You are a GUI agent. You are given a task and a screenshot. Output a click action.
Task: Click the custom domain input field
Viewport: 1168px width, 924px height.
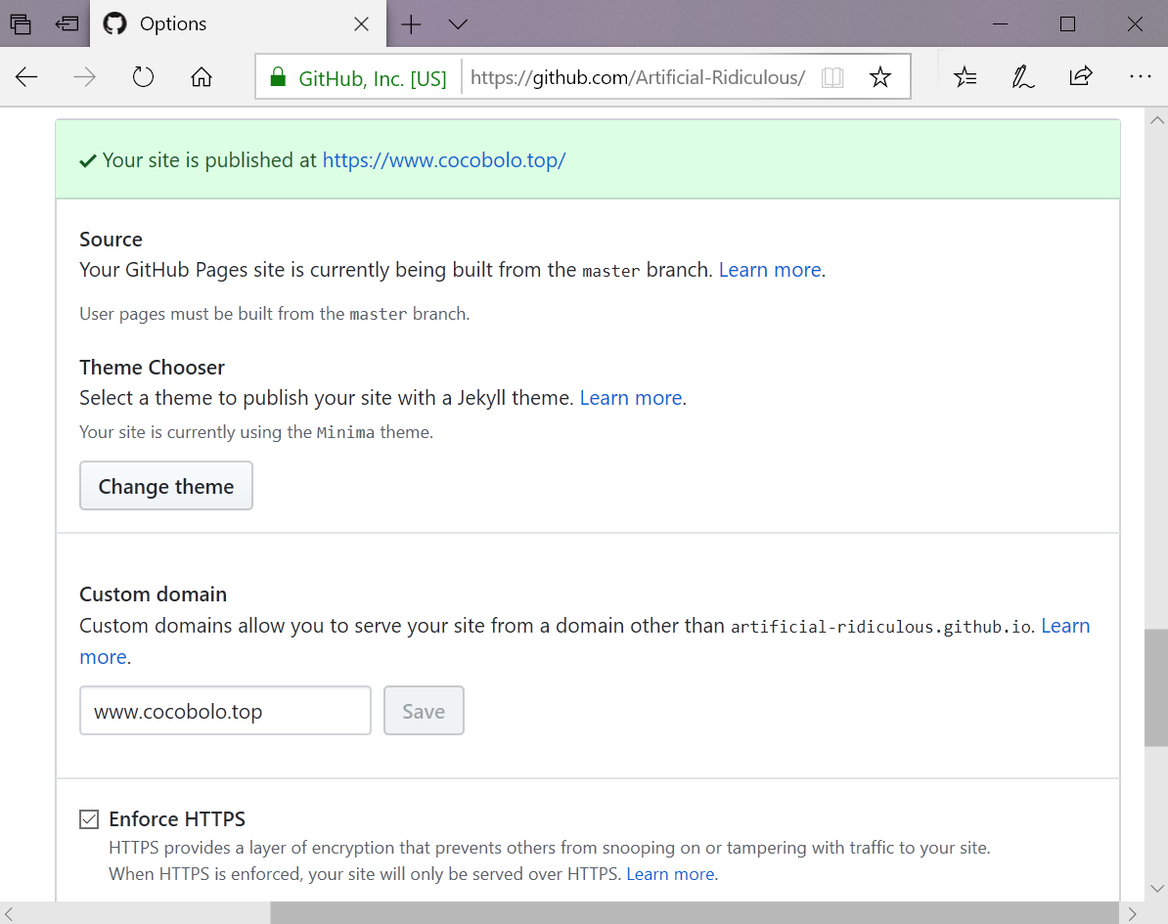tap(225, 710)
